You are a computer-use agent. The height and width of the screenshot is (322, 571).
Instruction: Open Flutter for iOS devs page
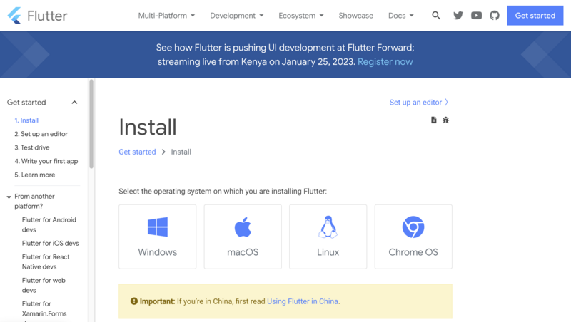[x=50, y=243]
